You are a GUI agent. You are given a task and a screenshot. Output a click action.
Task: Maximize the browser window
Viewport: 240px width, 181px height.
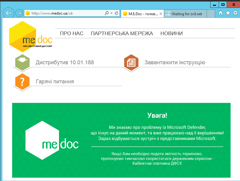point(223,5)
